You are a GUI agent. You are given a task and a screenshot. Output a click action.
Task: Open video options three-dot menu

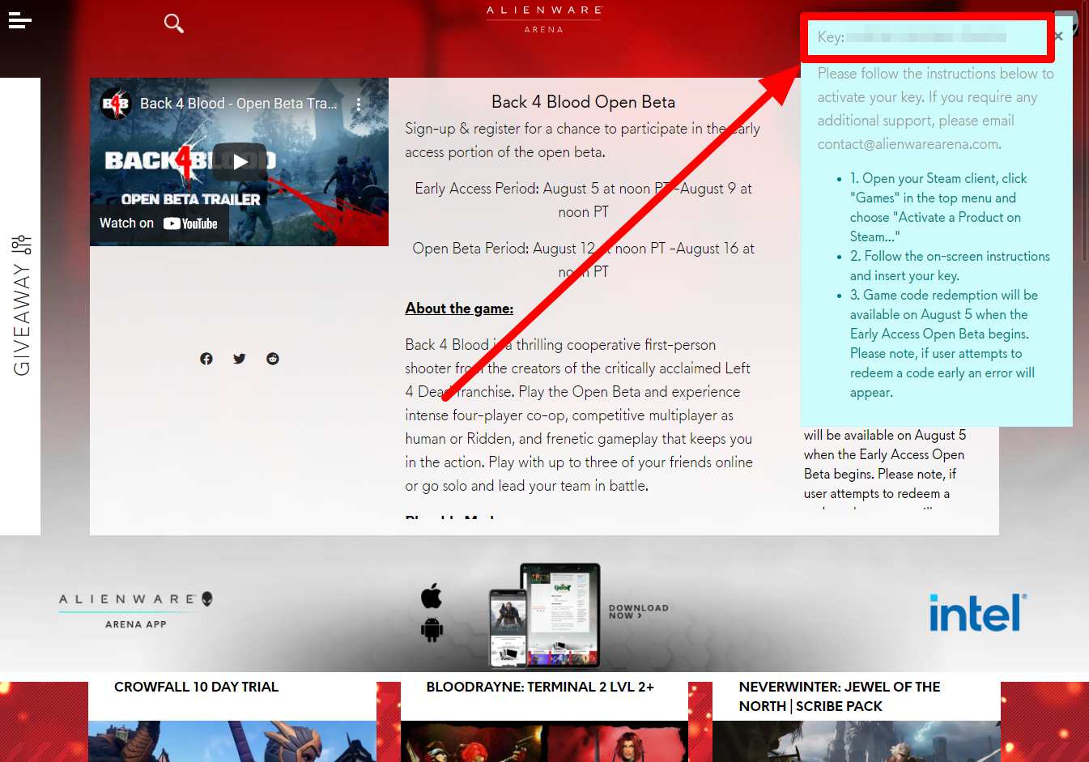tap(359, 104)
